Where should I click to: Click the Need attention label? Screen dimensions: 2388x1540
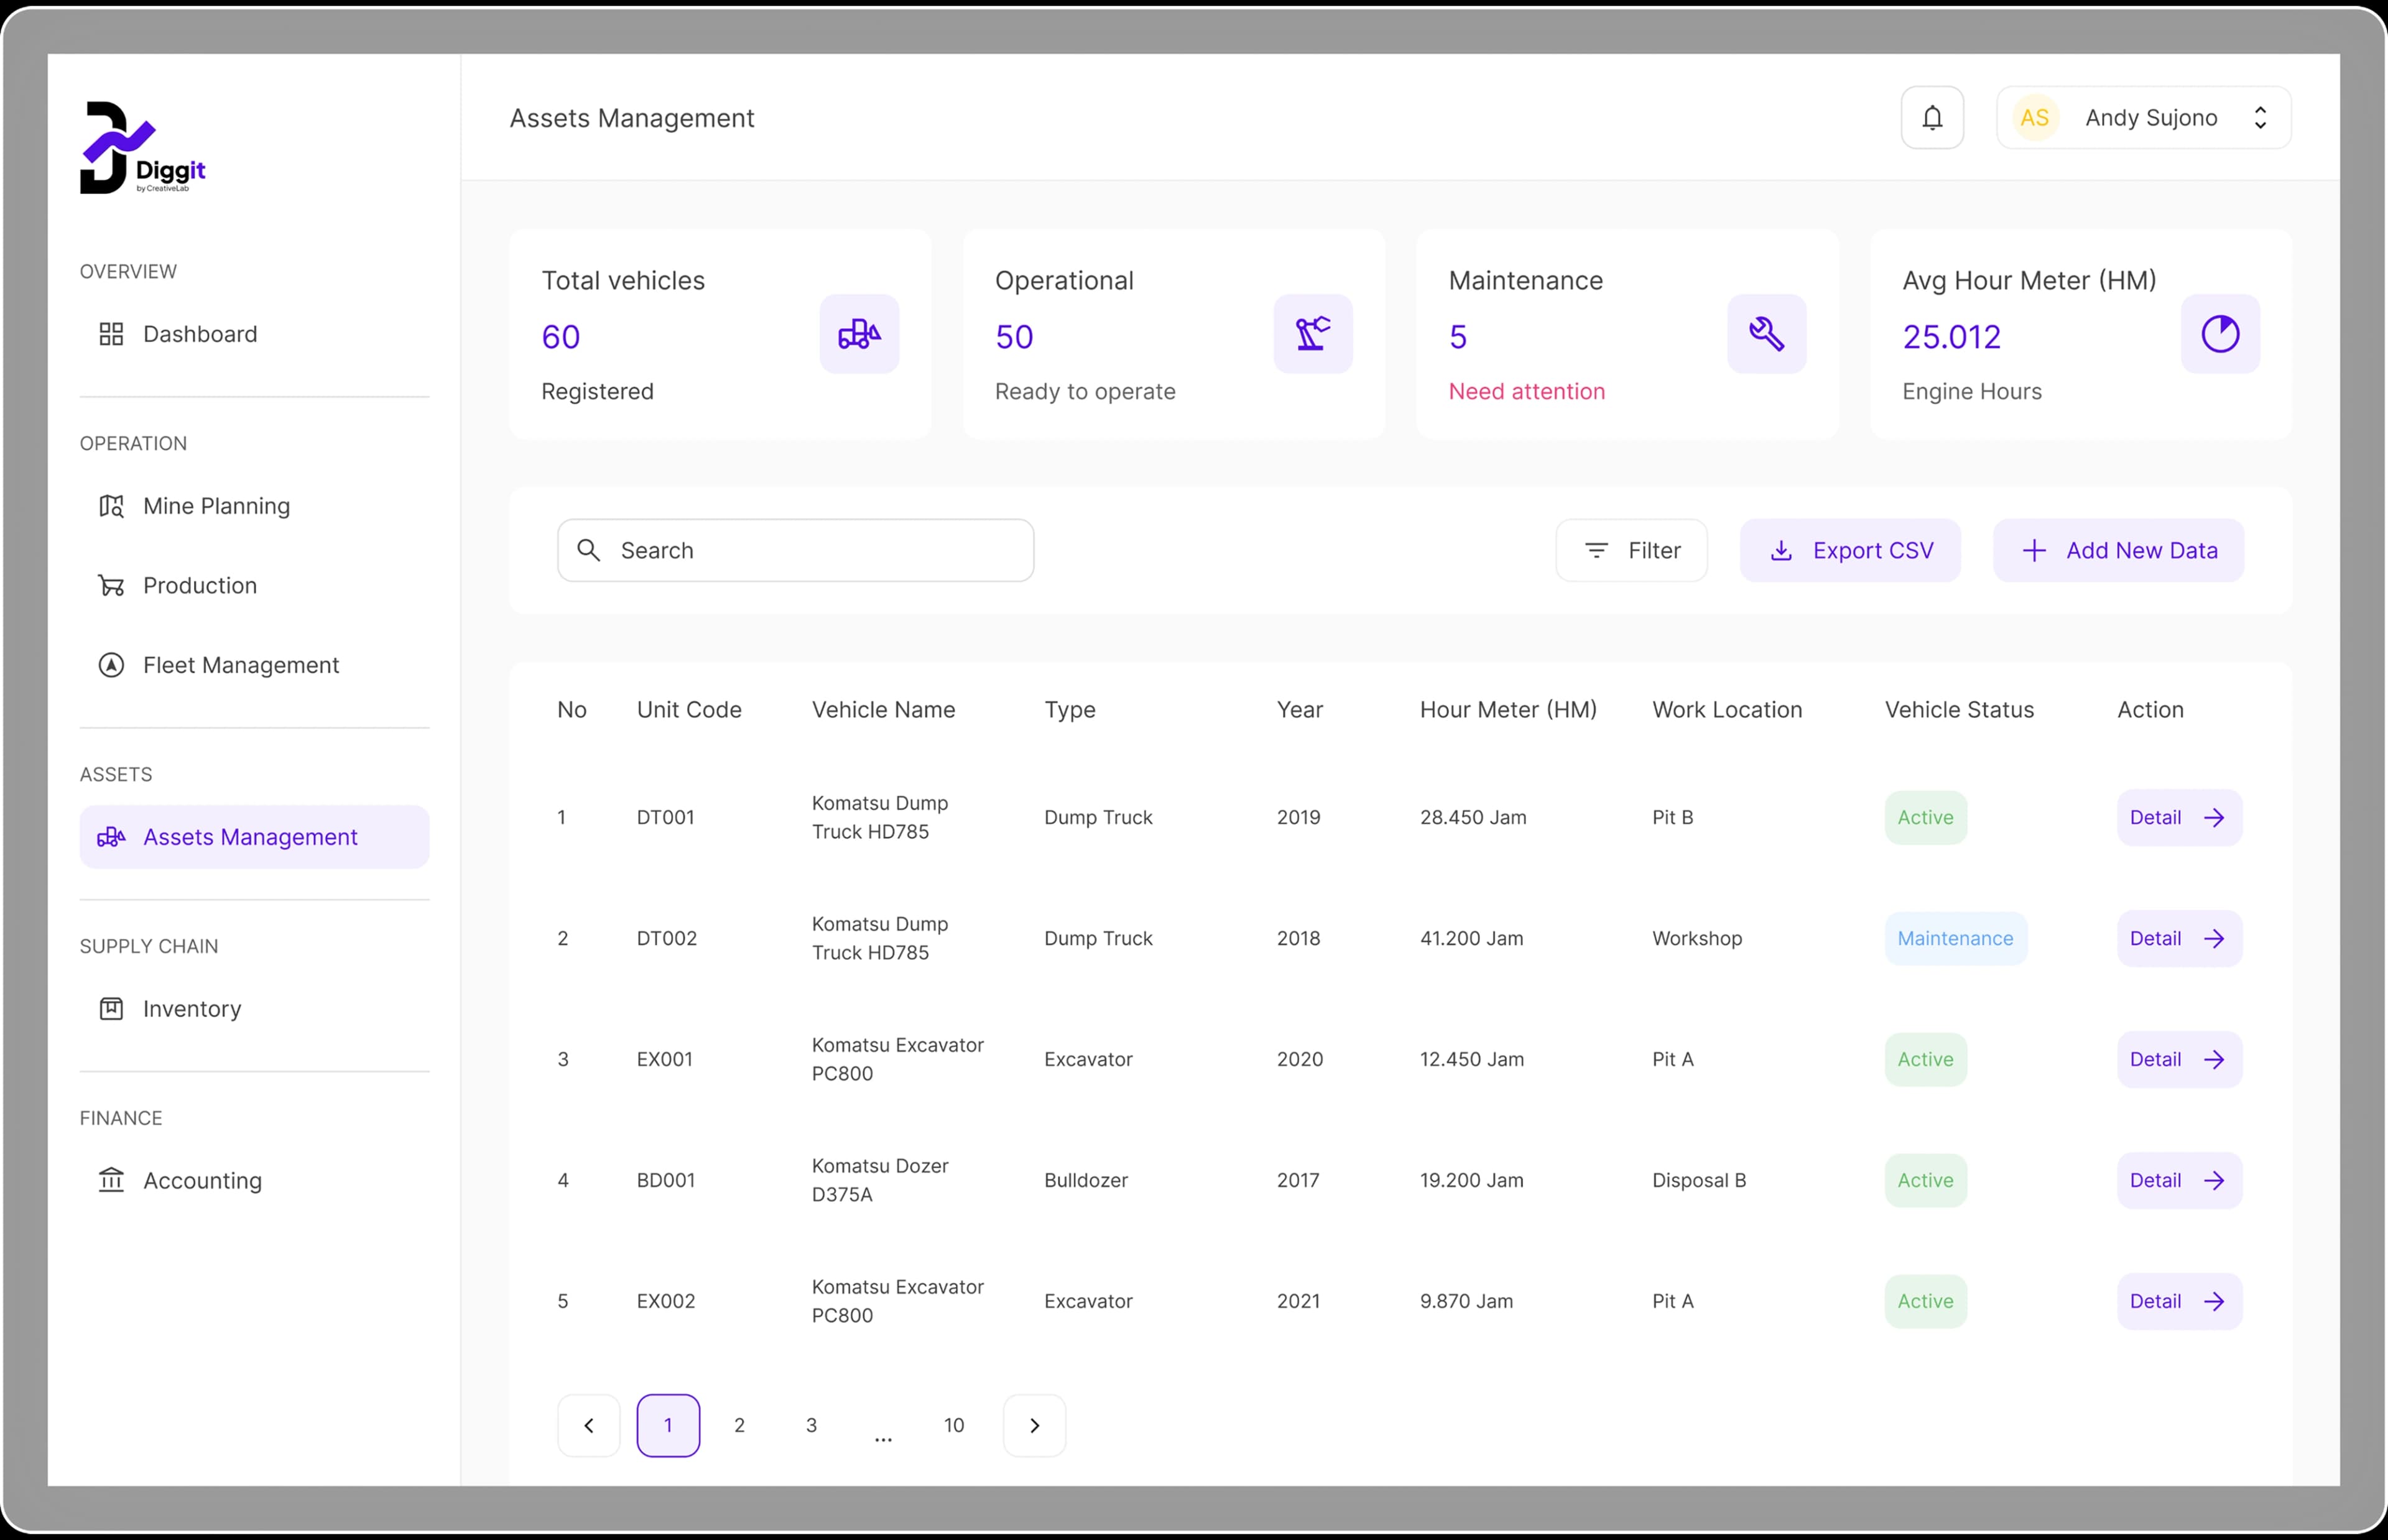(1526, 392)
